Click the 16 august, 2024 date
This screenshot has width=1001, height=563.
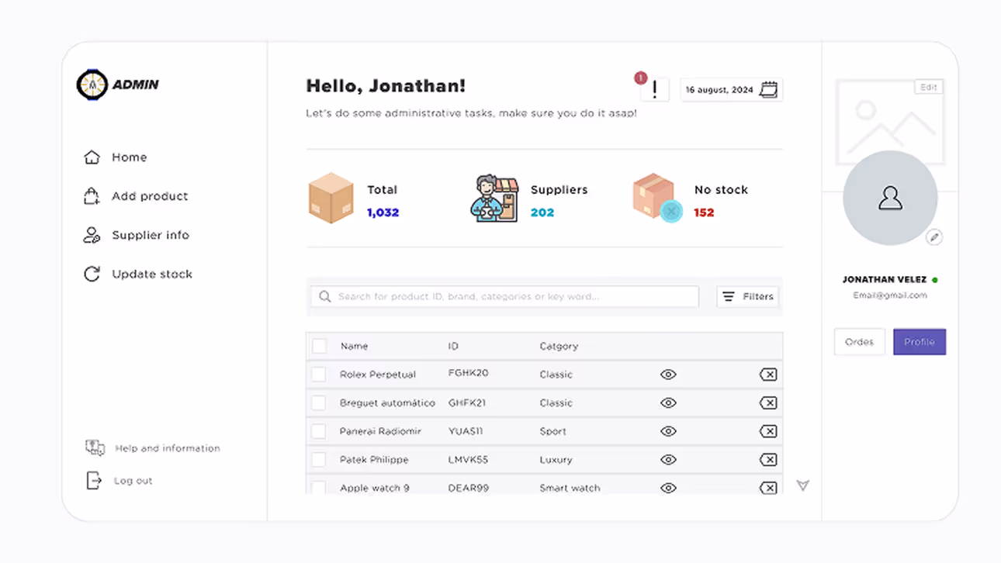[x=719, y=90]
